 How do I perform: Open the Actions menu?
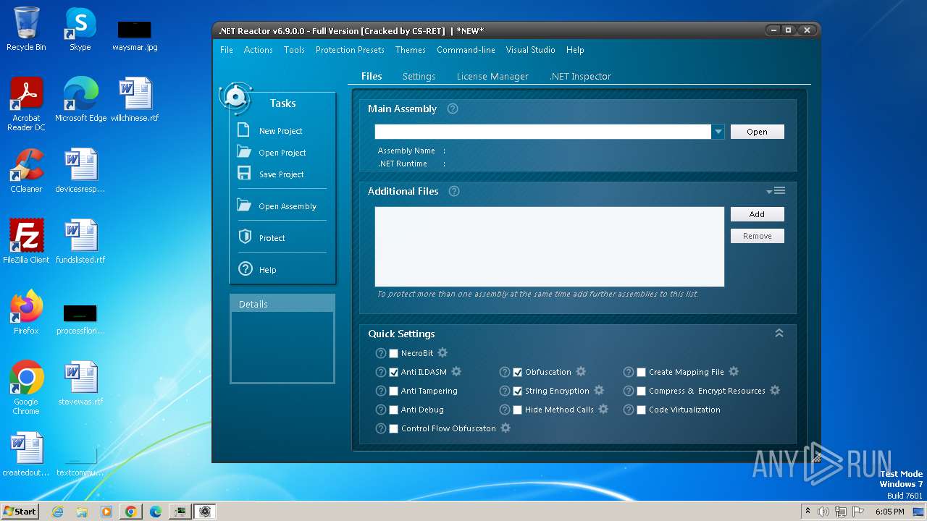[259, 50]
